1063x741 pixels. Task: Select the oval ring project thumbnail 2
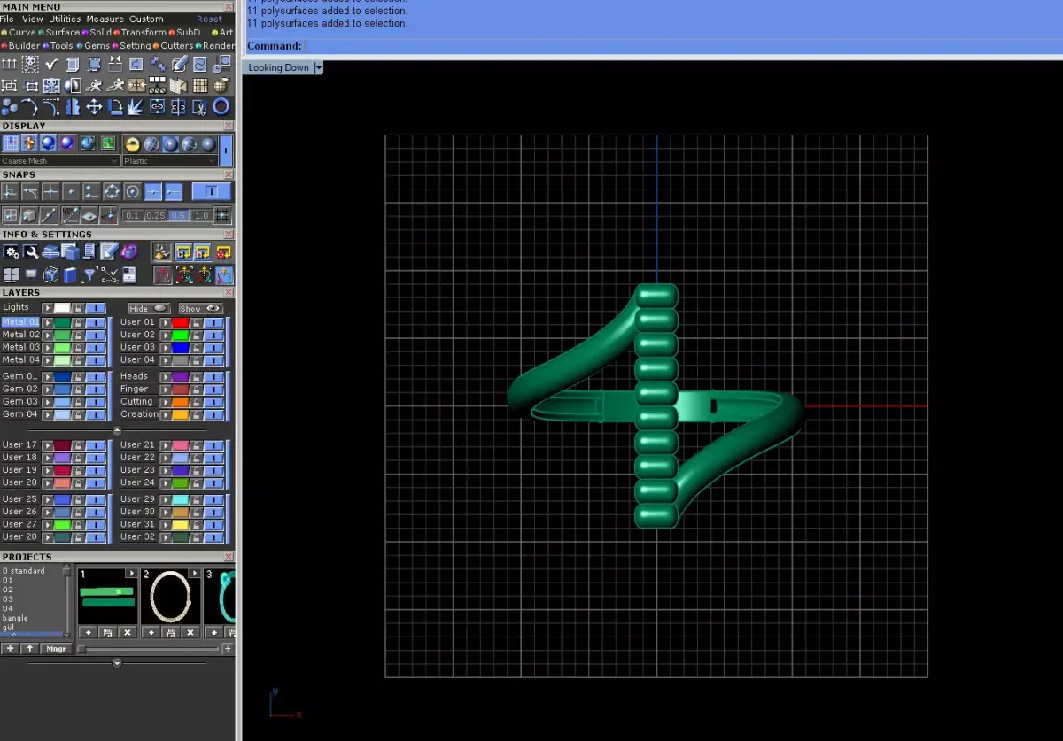[x=170, y=598]
